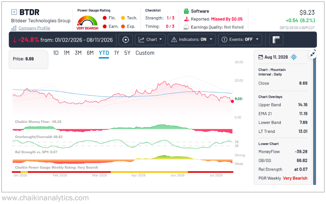Click the red price dot on chart
The height and width of the screenshot is (204, 326).
point(232,102)
